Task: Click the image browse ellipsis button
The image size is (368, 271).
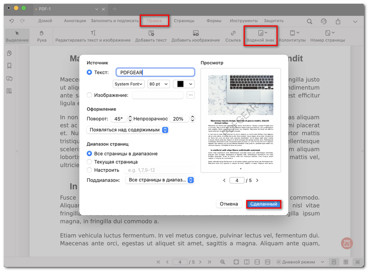Action: [191, 95]
